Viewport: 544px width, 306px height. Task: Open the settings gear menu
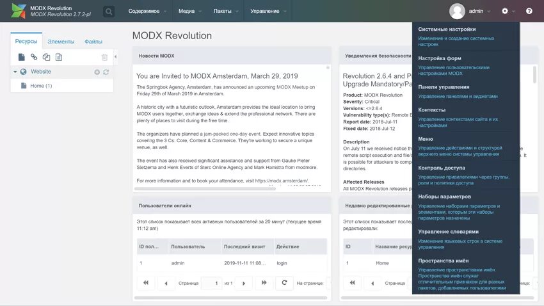[x=505, y=11]
